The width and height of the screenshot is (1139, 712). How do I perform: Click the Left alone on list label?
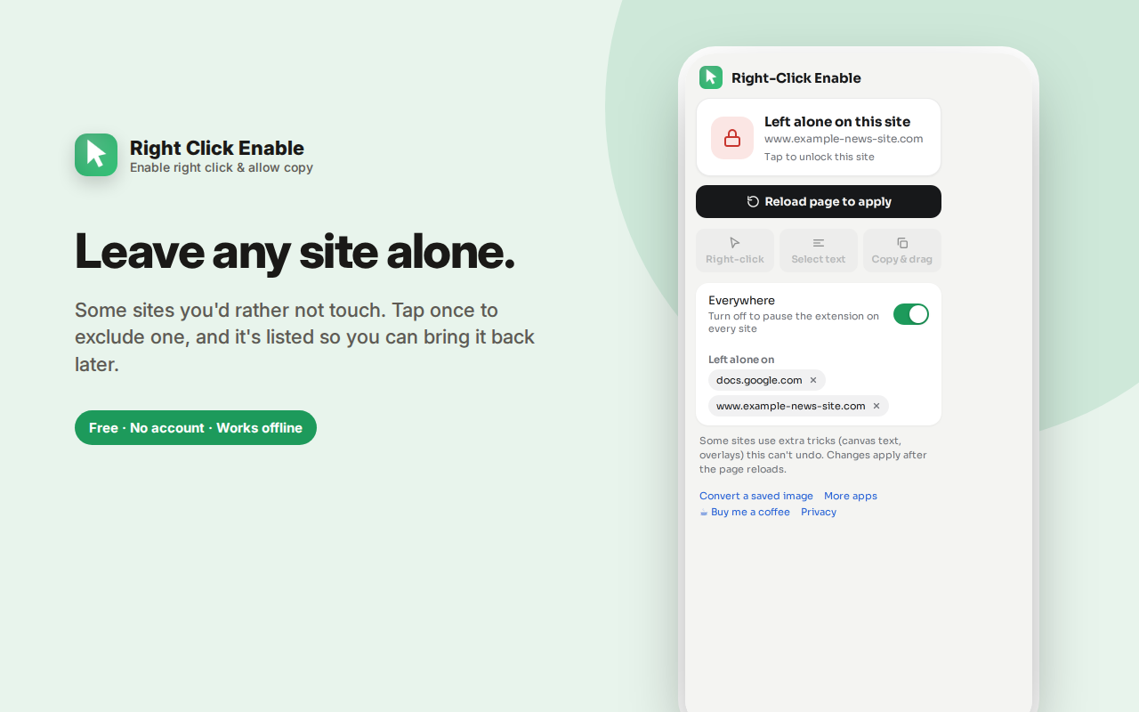coord(741,360)
